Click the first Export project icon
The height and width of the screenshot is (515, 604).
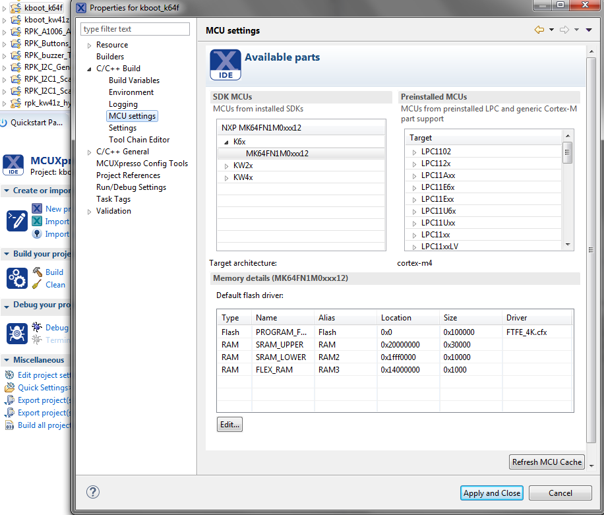coord(9,400)
